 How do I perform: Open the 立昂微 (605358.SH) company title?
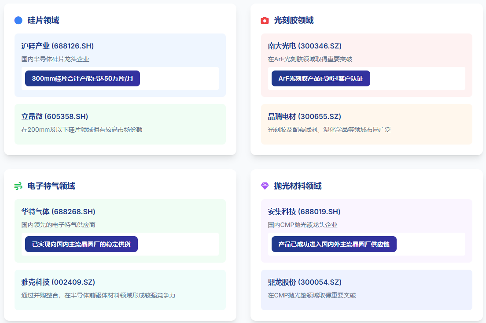(x=55, y=116)
